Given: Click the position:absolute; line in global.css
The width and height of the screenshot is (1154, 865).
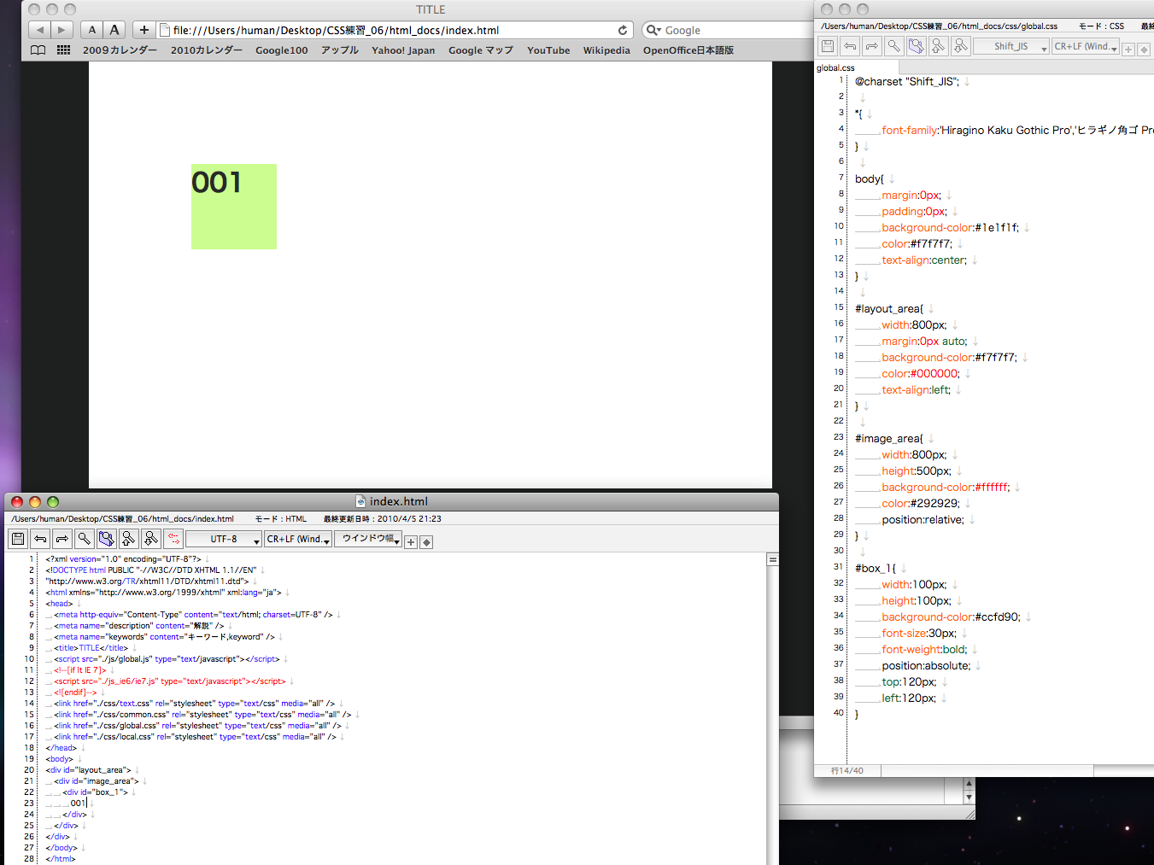Looking at the screenshot, I should [x=926, y=666].
